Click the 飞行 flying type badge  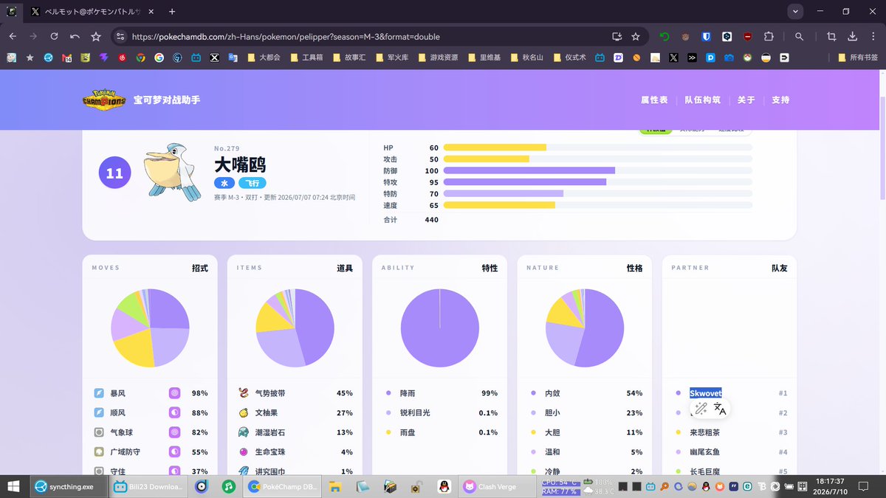coord(253,183)
